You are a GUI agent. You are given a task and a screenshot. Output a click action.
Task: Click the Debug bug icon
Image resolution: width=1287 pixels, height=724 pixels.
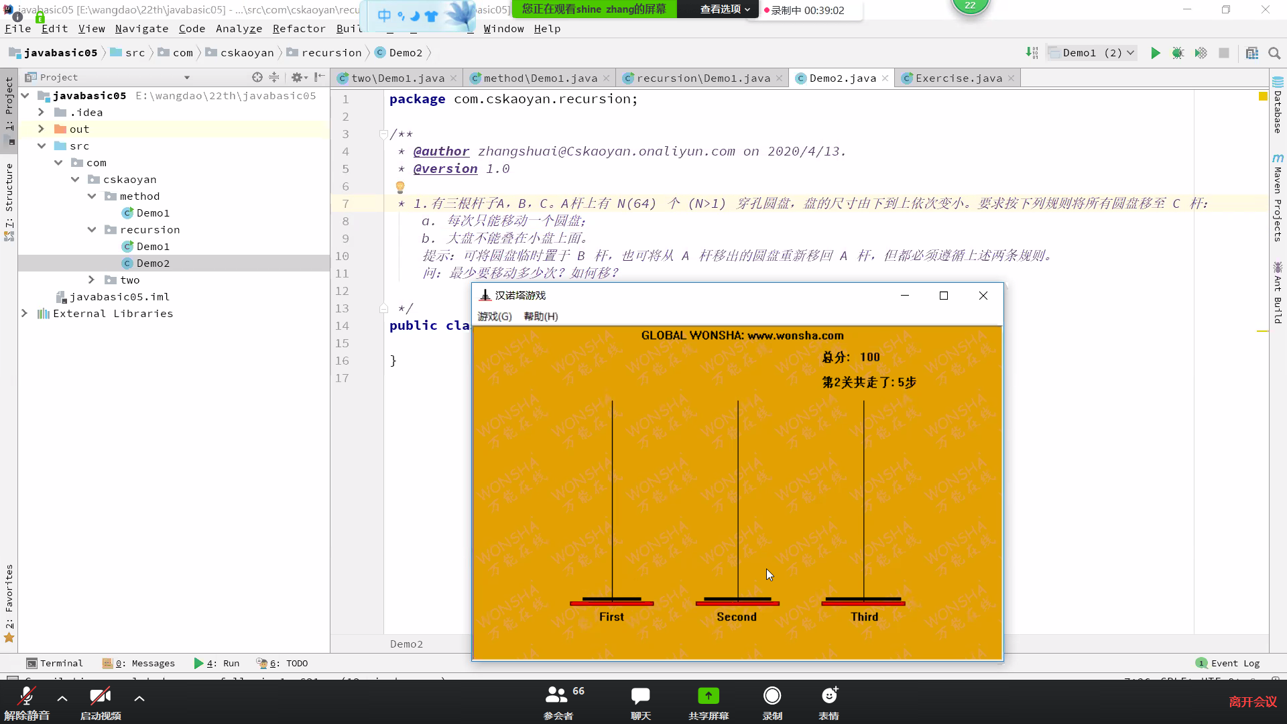click(1178, 53)
